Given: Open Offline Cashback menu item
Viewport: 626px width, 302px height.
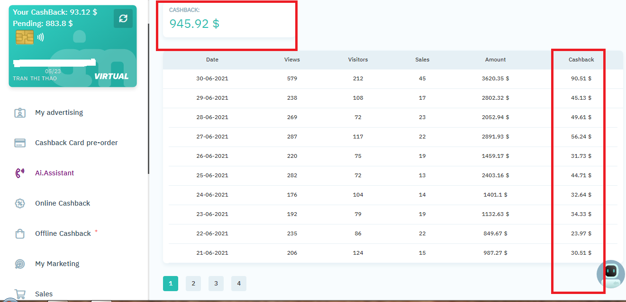Looking at the screenshot, I should click(x=63, y=233).
